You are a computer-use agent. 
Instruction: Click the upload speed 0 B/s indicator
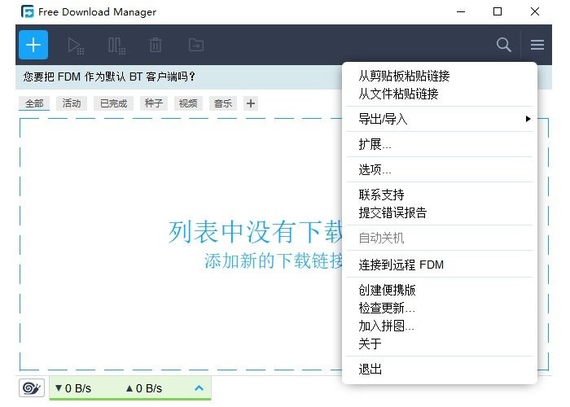143,388
